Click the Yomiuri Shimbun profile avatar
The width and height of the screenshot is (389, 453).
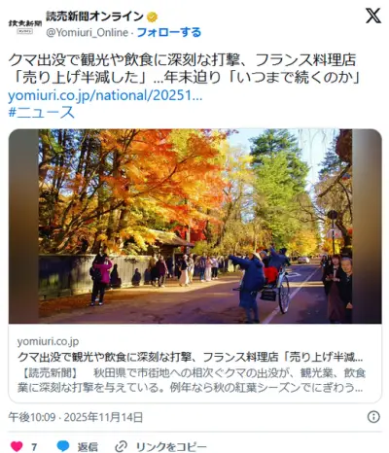(x=25, y=26)
